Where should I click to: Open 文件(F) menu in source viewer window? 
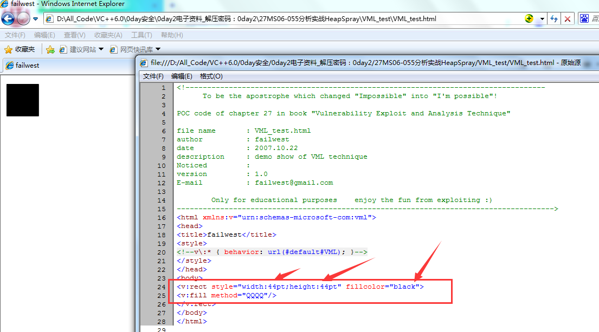pyautogui.click(x=153, y=76)
